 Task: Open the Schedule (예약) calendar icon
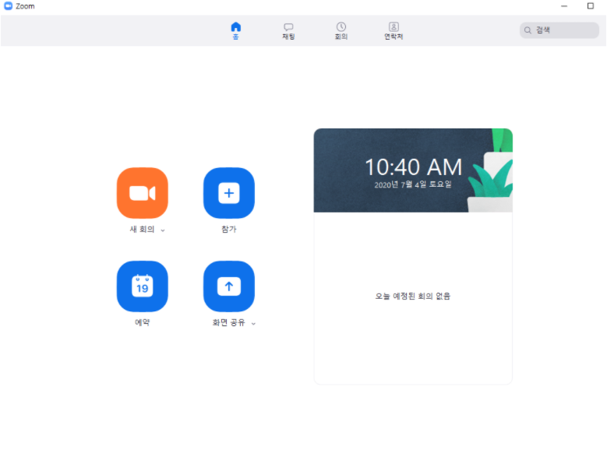click(x=143, y=286)
